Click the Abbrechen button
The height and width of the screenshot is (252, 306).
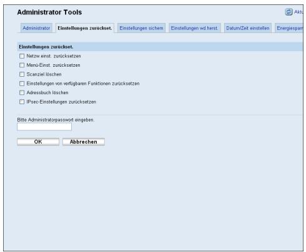click(x=84, y=142)
